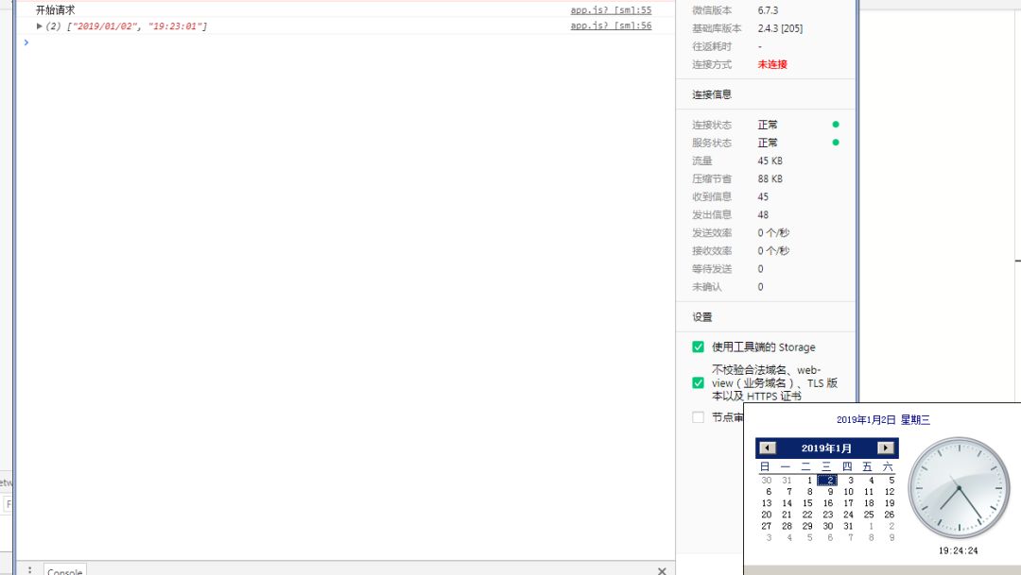
Task: Open source link app.js? [sm]:56
Action: pos(611,25)
